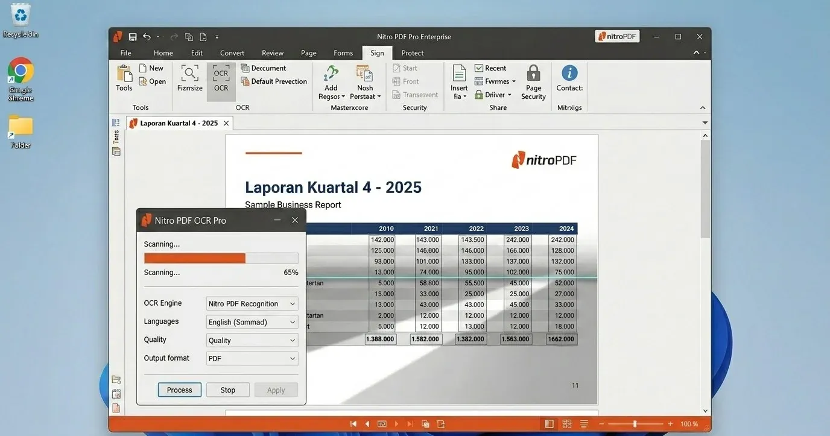
Task: Close the Nitro PDF OCR Pro dialog
Action: tap(295, 220)
